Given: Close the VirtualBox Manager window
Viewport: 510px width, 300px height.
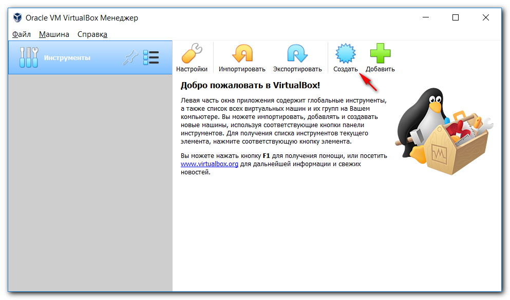Looking at the screenshot, I should (x=486, y=17).
